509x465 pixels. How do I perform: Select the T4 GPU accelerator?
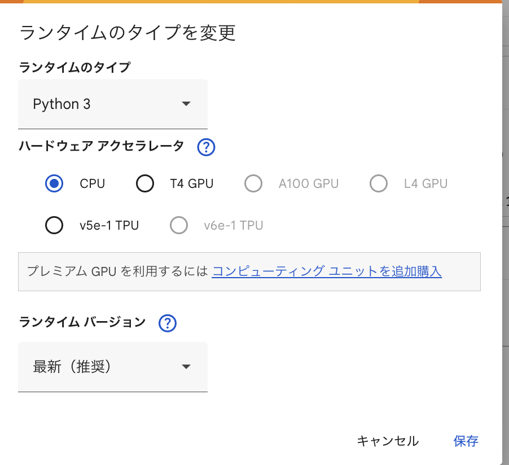(145, 183)
